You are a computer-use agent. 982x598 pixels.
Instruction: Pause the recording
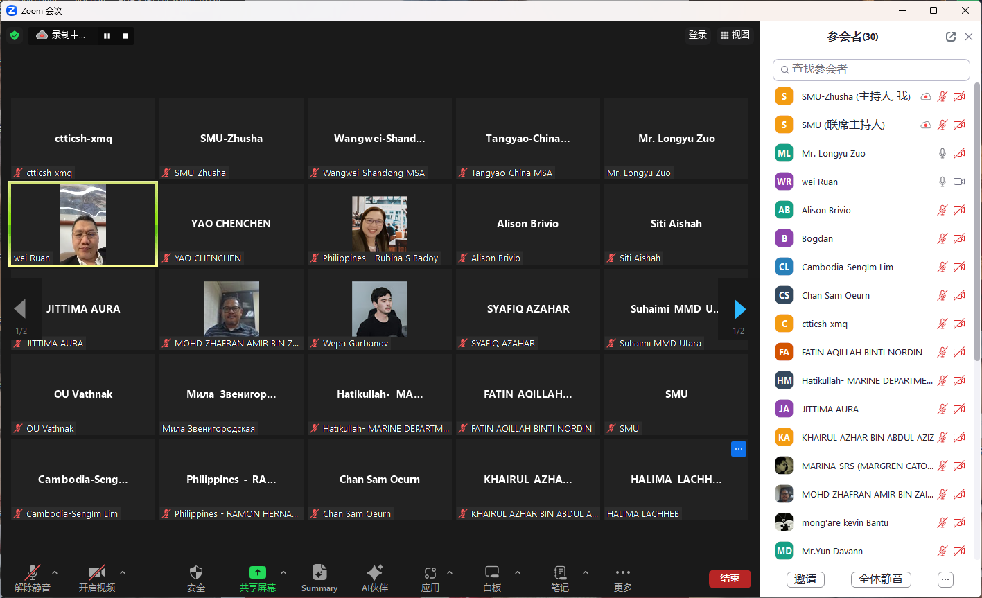tap(107, 36)
